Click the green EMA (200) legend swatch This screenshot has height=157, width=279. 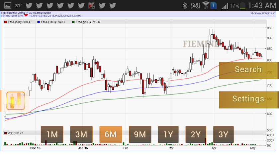click(73, 22)
